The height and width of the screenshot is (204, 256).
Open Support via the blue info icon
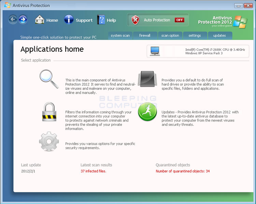[69, 19]
